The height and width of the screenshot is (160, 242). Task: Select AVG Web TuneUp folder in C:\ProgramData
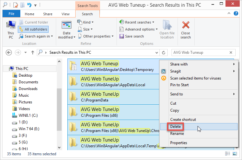pos(113,97)
